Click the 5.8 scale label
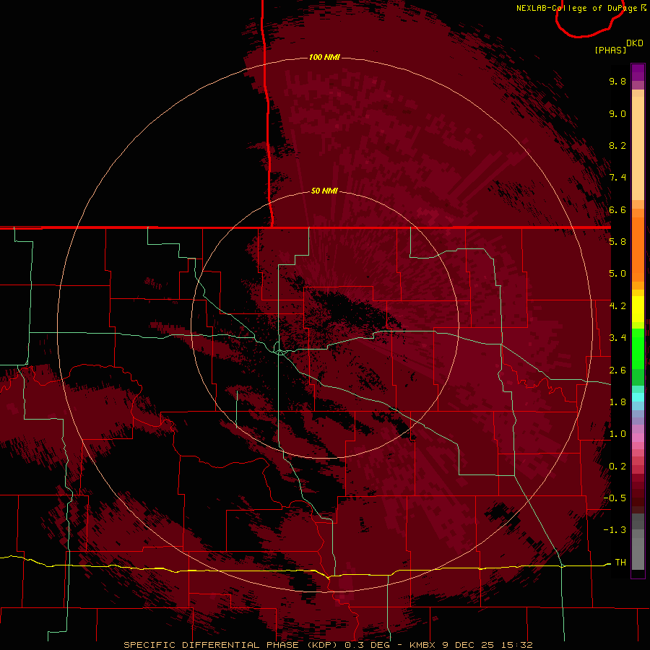 tap(617, 242)
